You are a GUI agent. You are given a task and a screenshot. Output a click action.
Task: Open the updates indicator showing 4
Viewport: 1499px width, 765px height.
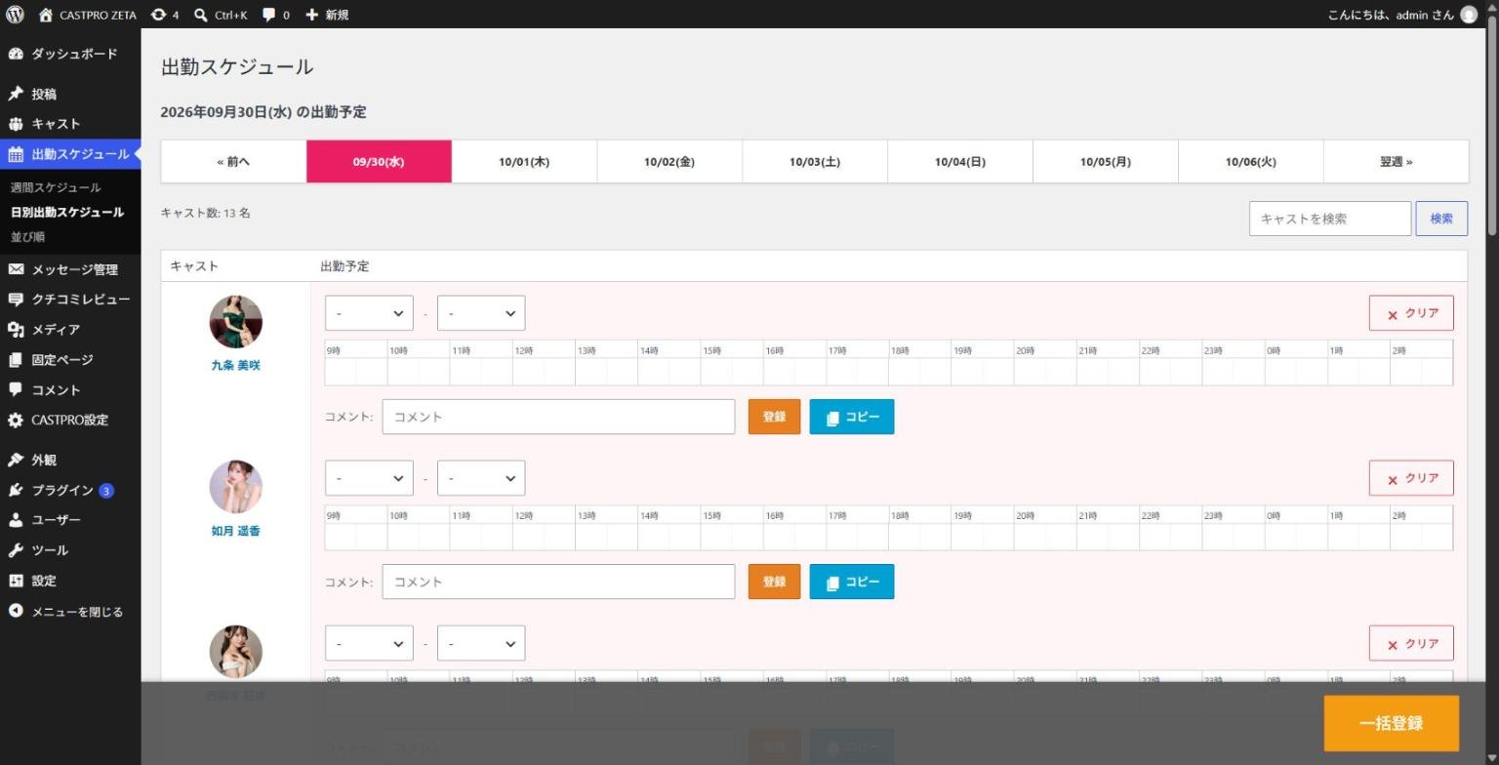point(165,15)
